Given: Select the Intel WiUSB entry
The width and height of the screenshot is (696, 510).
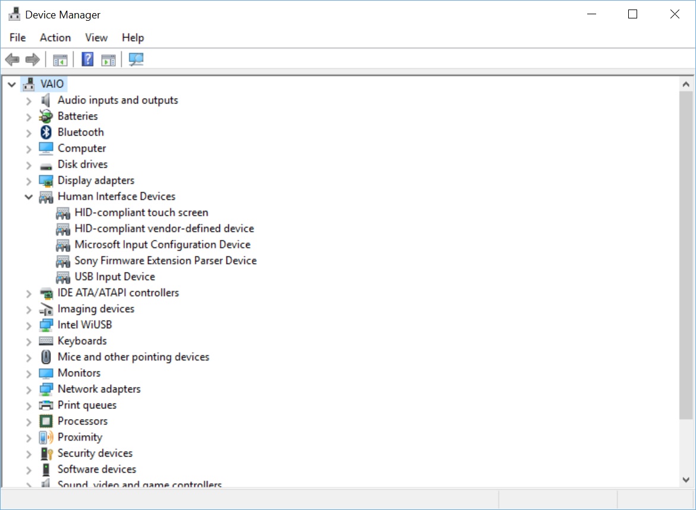Looking at the screenshot, I should pos(84,325).
